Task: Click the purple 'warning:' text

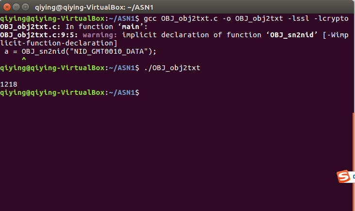Action: point(100,35)
